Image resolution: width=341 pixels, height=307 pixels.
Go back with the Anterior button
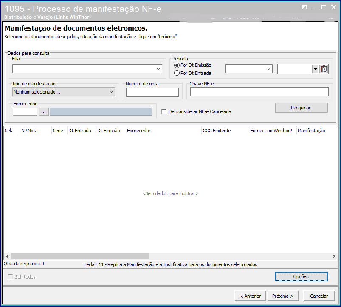(x=250, y=296)
